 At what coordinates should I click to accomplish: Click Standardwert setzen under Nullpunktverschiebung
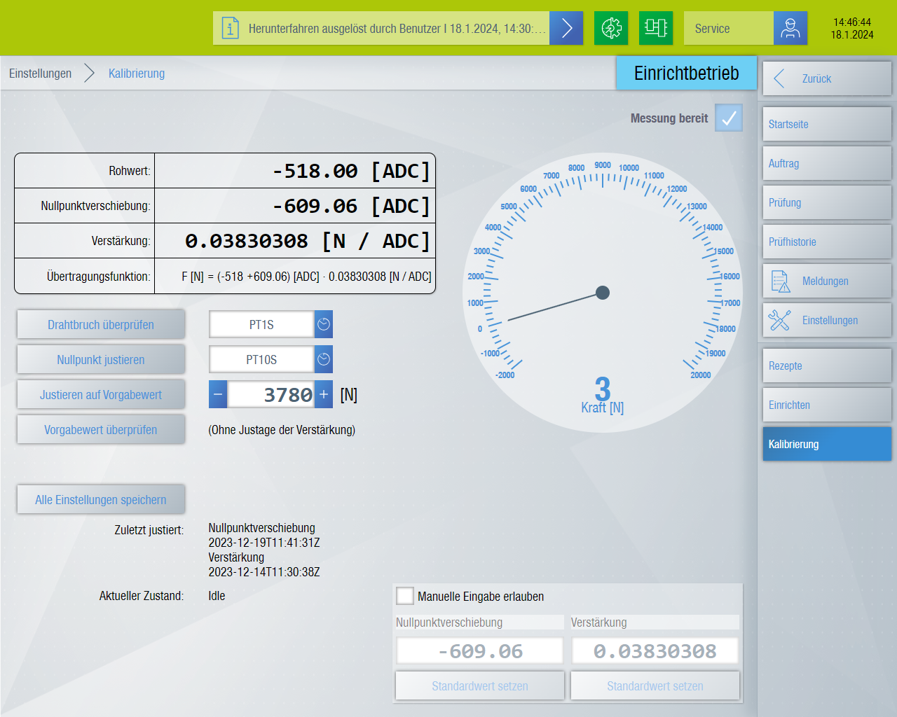tap(480, 685)
